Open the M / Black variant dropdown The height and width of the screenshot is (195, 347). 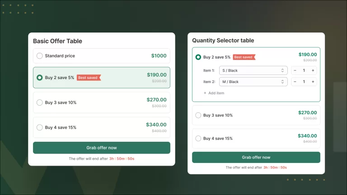(253, 82)
